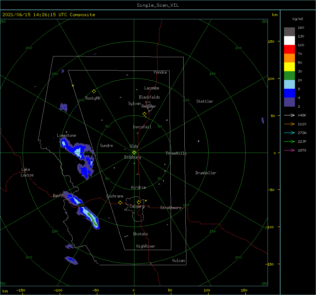
Task: Click the cyan 27ZW arrow in legend
Action: (289, 133)
